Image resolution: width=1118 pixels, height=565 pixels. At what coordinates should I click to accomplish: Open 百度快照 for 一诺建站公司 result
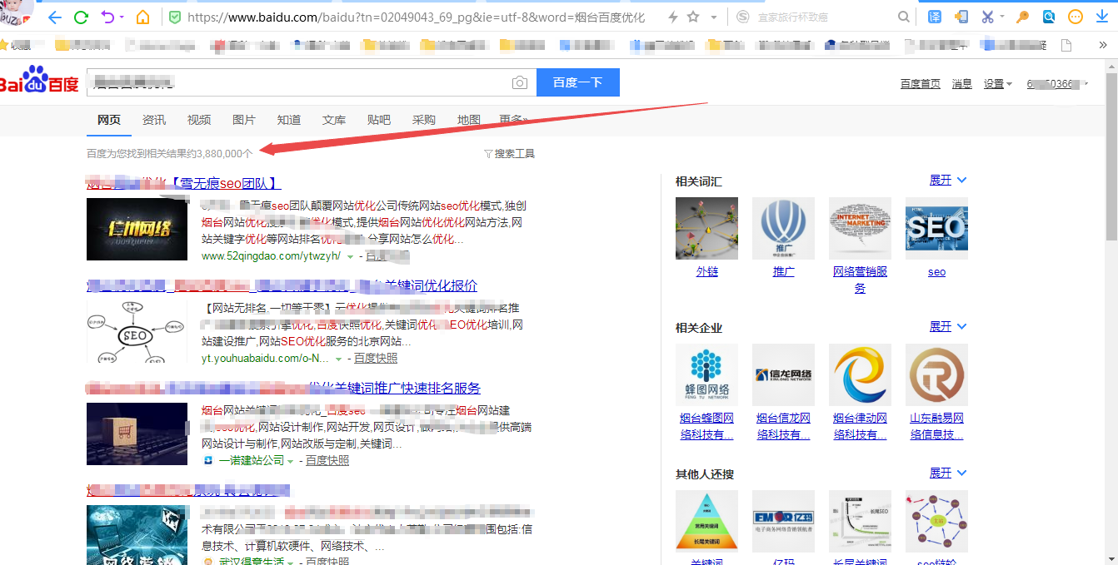pos(327,460)
